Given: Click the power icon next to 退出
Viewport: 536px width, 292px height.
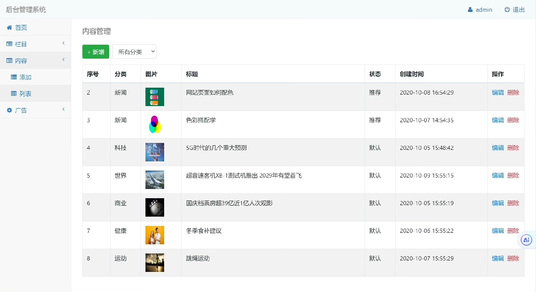Looking at the screenshot, I should pyautogui.click(x=507, y=9).
